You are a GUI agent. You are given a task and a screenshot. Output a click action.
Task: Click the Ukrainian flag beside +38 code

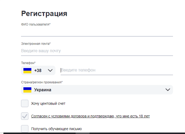pos(27,71)
